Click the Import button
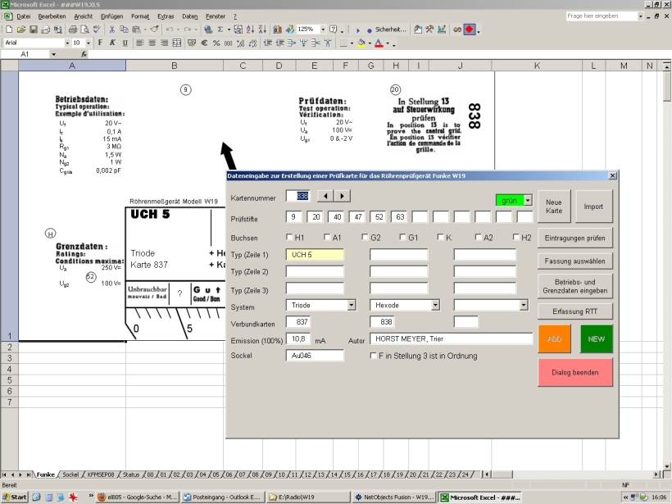672x504 pixels. (593, 207)
